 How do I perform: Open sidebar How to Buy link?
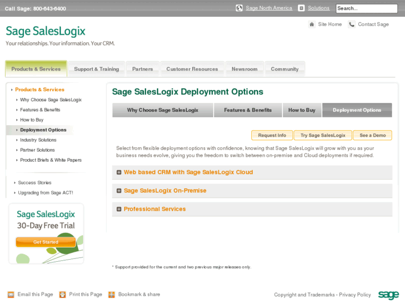tap(32, 120)
